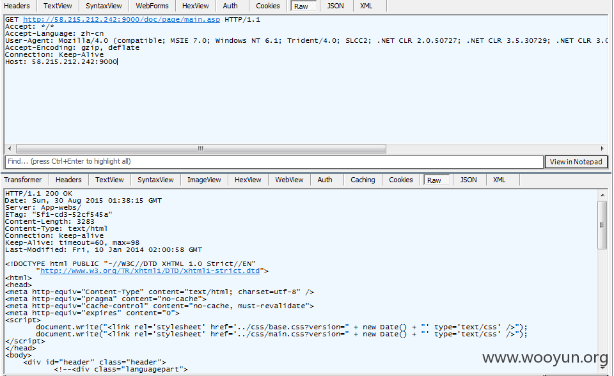614x376 pixels.
Task: Click the ETag '5f1-cd3-52cf545a' line
Action: pyautogui.click(x=59, y=215)
